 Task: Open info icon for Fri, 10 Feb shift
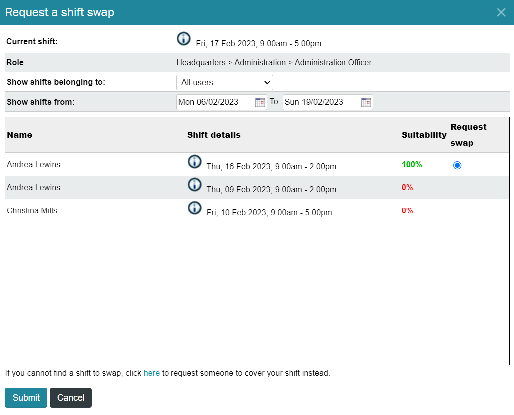click(195, 207)
